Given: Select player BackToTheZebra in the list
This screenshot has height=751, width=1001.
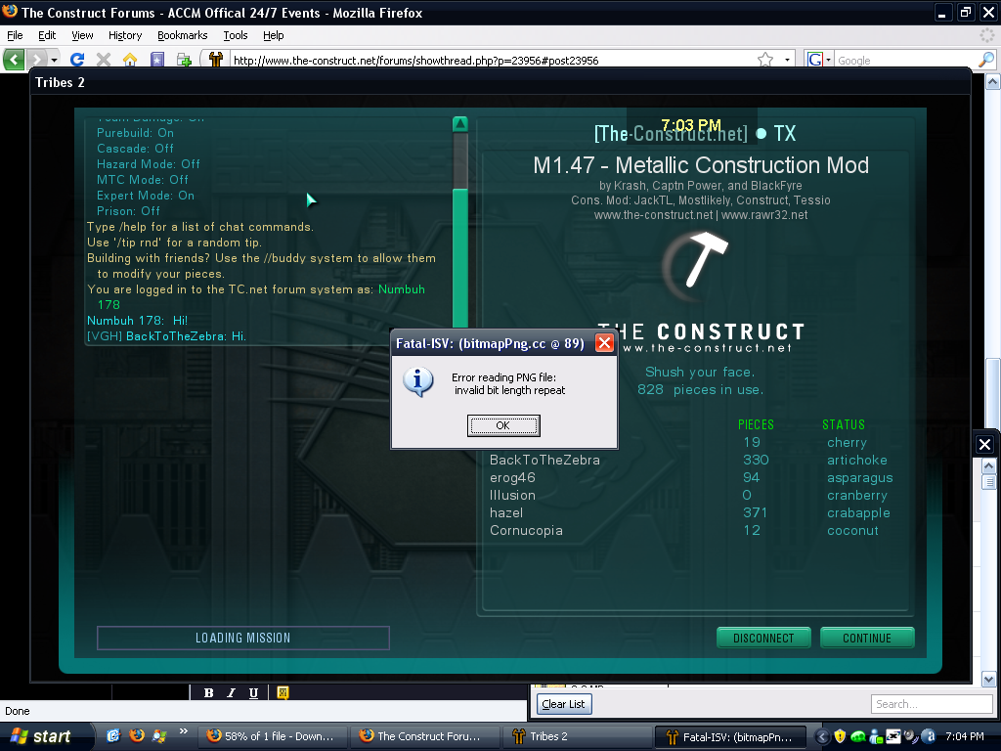Looking at the screenshot, I should tap(544, 460).
